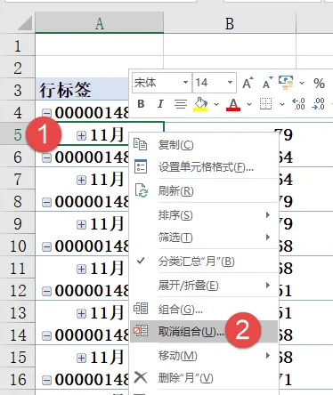333x395 pixels.
Task: Expand 11月 in row 13
Action: pyautogui.click(x=81, y=313)
